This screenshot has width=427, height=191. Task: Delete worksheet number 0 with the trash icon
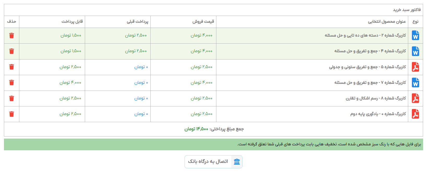pos(11,114)
